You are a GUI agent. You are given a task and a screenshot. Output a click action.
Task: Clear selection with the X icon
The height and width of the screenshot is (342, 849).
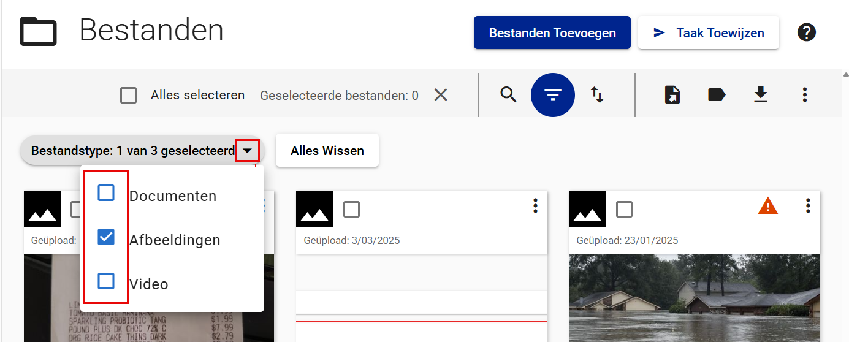click(x=441, y=95)
